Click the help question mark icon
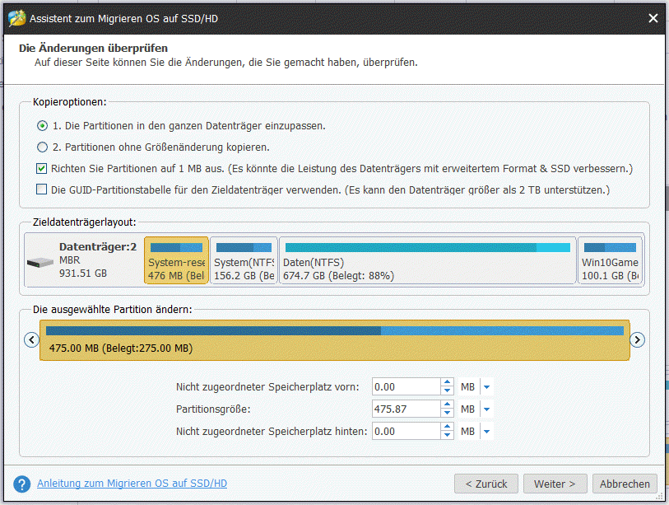Viewport: 669px width, 505px height. pyautogui.click(x=22, y=484)
